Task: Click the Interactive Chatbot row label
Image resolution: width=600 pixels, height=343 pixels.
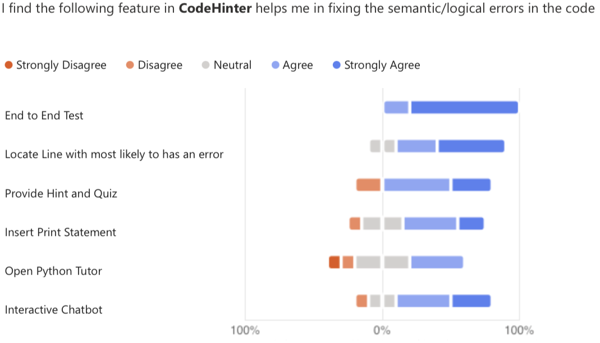Action: [x=53, y=310]
